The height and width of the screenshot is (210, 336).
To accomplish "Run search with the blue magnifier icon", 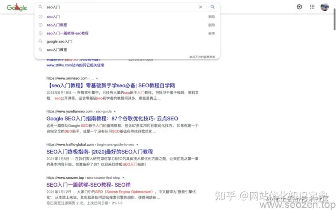I will (x=212, y=7).
